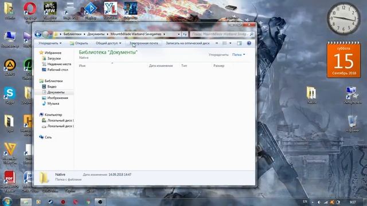367x206 pixels.
Task: Open the NFS MW desktop shortcut
Action: [50, 9]
